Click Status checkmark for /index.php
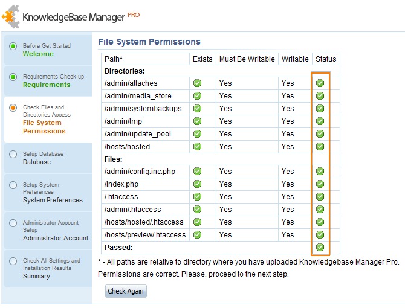Image resolution: width=405 pixels, height=308 pixels. pyautogui.click(x=320, y=184)
